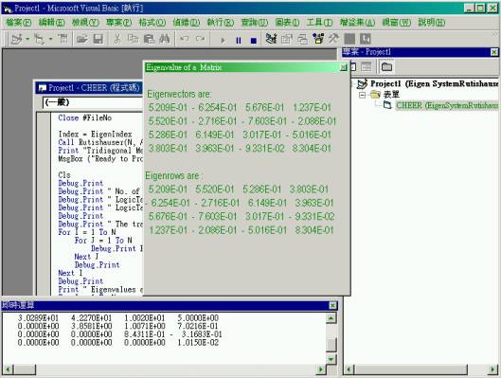501x378 pixels.
Task: Click the Break (pause) toolbar button
Action: [x=239, y=40]
